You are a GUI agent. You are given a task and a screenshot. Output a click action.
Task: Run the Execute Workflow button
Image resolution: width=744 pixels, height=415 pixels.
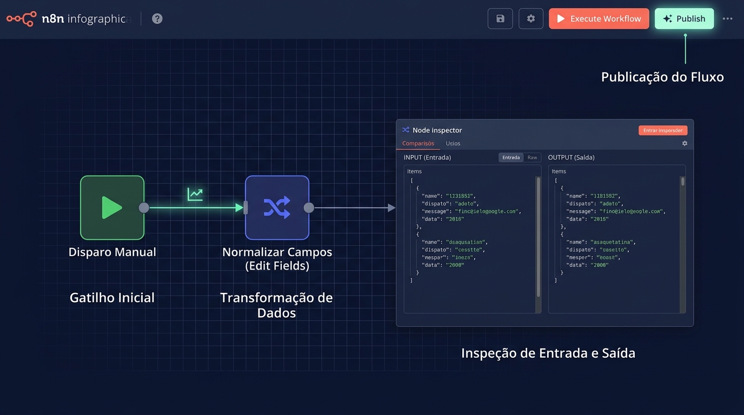[599, 18]
